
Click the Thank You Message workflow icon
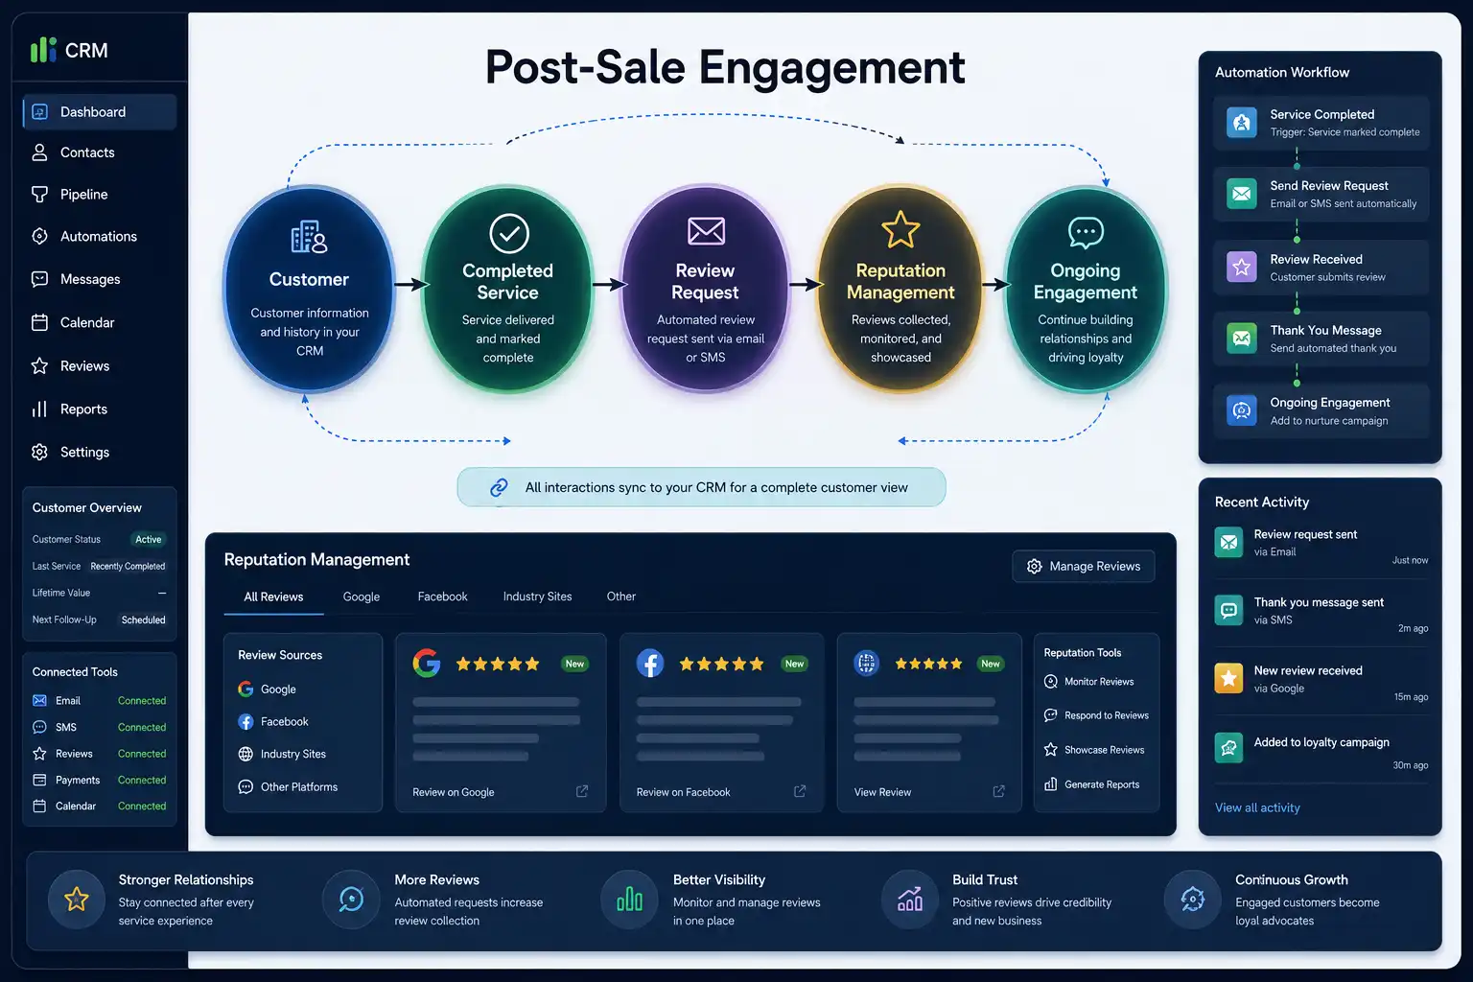(x=1242, y=339)
